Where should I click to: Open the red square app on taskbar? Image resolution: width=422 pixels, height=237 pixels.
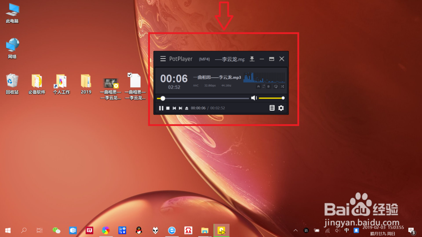tap(89, 230)
